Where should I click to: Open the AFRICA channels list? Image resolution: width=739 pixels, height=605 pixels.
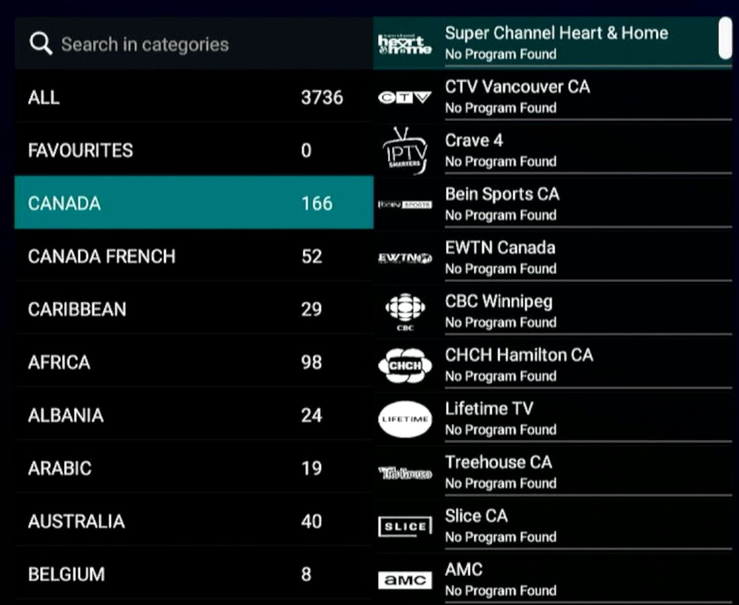pyautogui.click(x=193, y=362)
